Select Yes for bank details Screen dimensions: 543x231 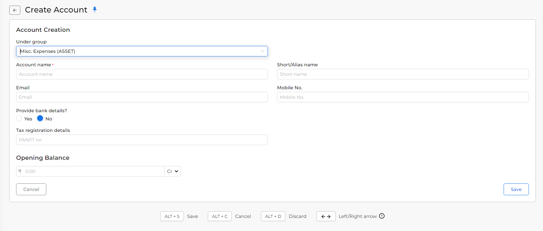(x=19, y=118)
